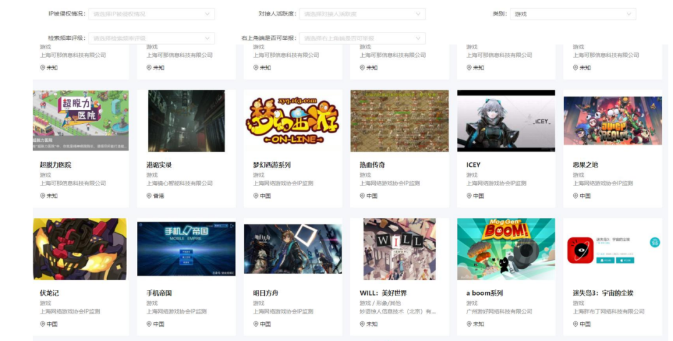Viewport: 673px width, 341px height.
Task: Click the 游戏 category label under 港诡实录
Action: 152,175
